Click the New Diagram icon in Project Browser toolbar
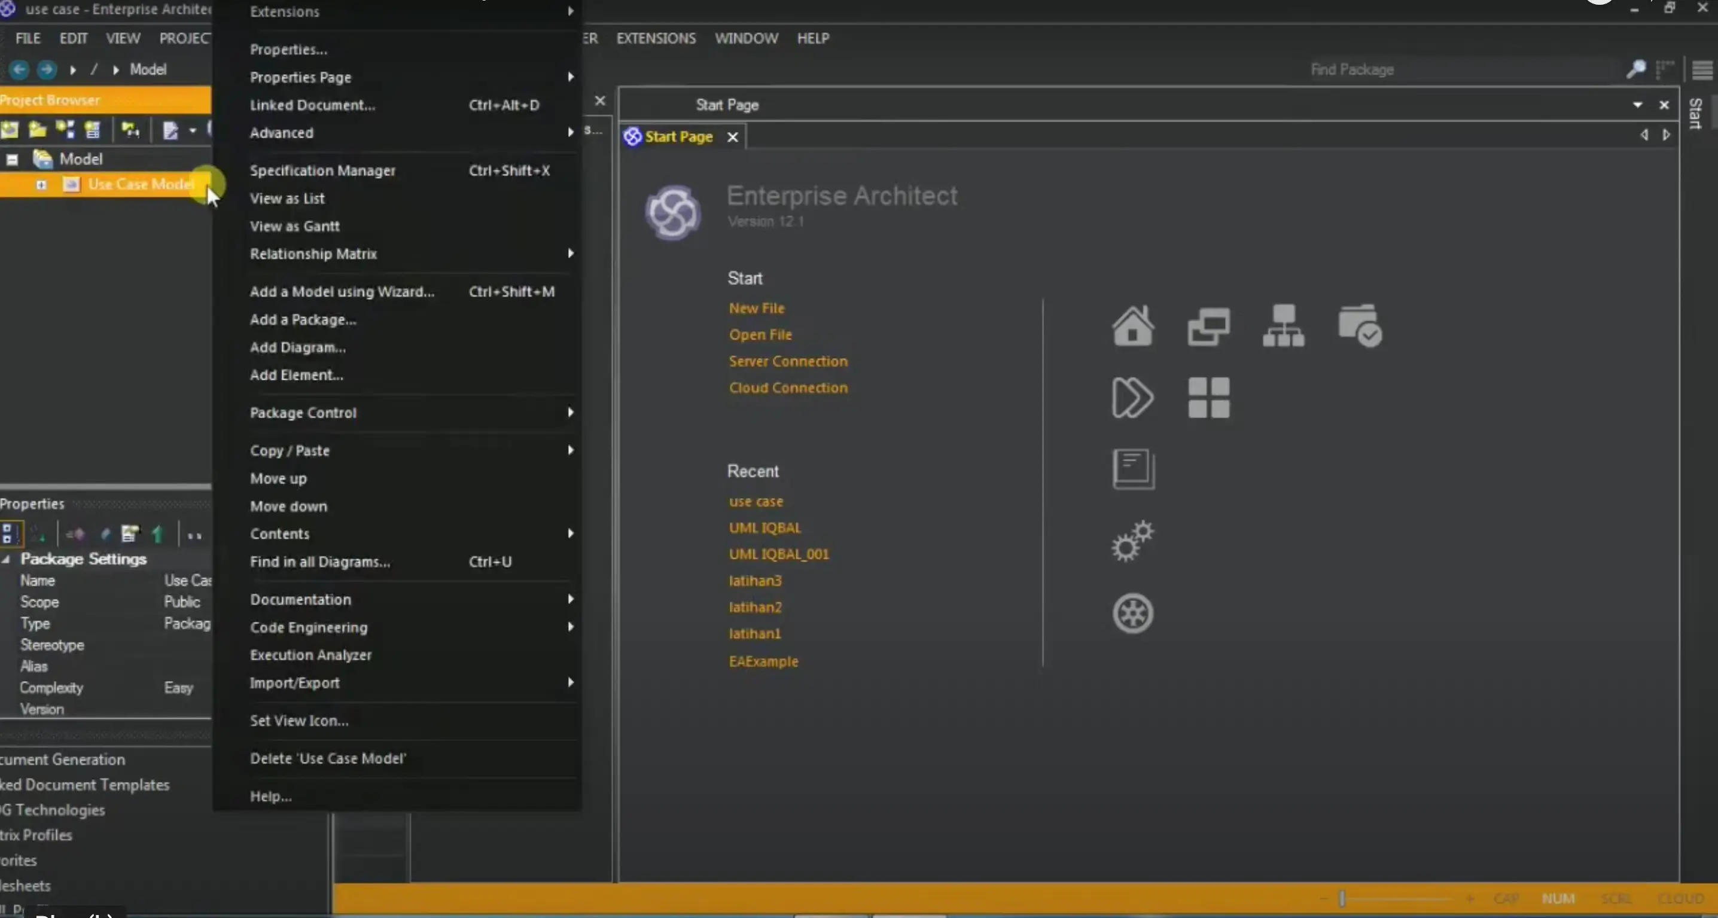The height and width of the screenshot is (918, 1718). click(65, 130)
